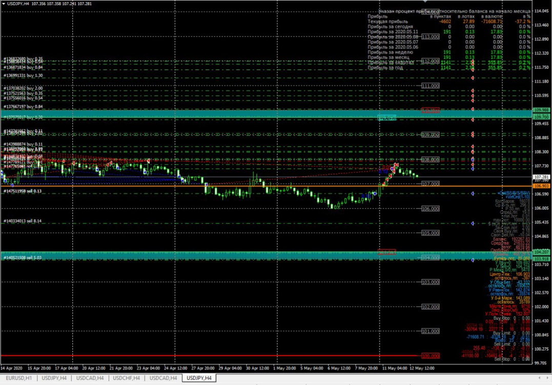Screen dimensions: 552x385
Task: Select order label #137556016 buy 0.54
Action: 23,98
